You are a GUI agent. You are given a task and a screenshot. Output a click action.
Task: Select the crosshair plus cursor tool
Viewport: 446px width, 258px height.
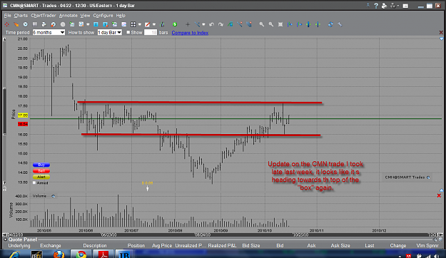(x=188, y=24)
